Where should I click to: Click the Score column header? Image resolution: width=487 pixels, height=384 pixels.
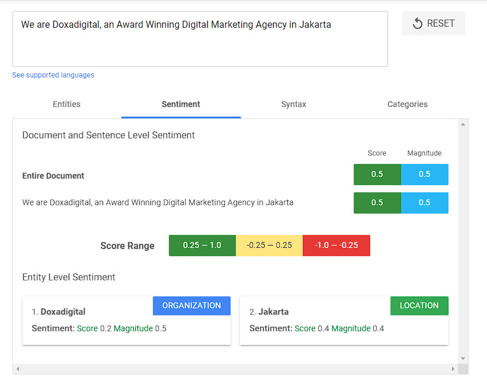(377, 153)
